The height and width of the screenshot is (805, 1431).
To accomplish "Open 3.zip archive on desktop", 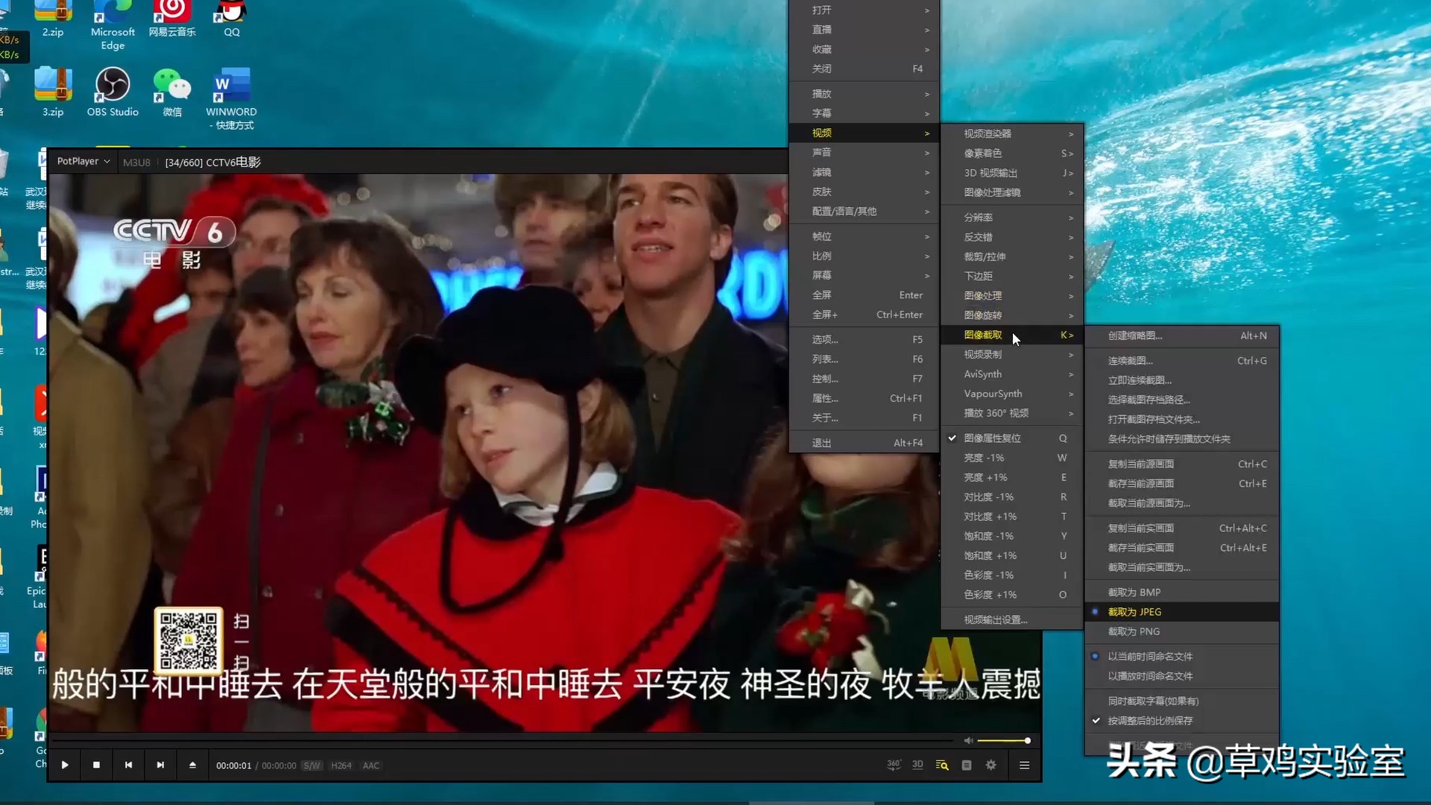I will point(53,92).
